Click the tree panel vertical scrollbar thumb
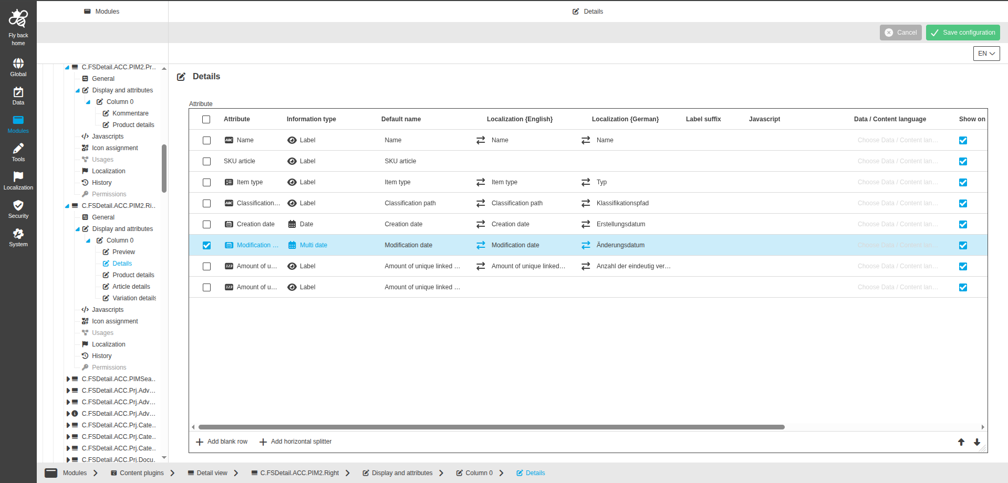This screenshot has width=1008, height=483. pyautogui.click(x=164, y=169)
